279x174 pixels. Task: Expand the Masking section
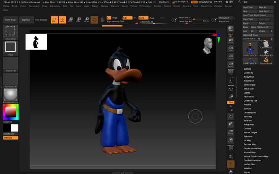(x=248, y=117)
